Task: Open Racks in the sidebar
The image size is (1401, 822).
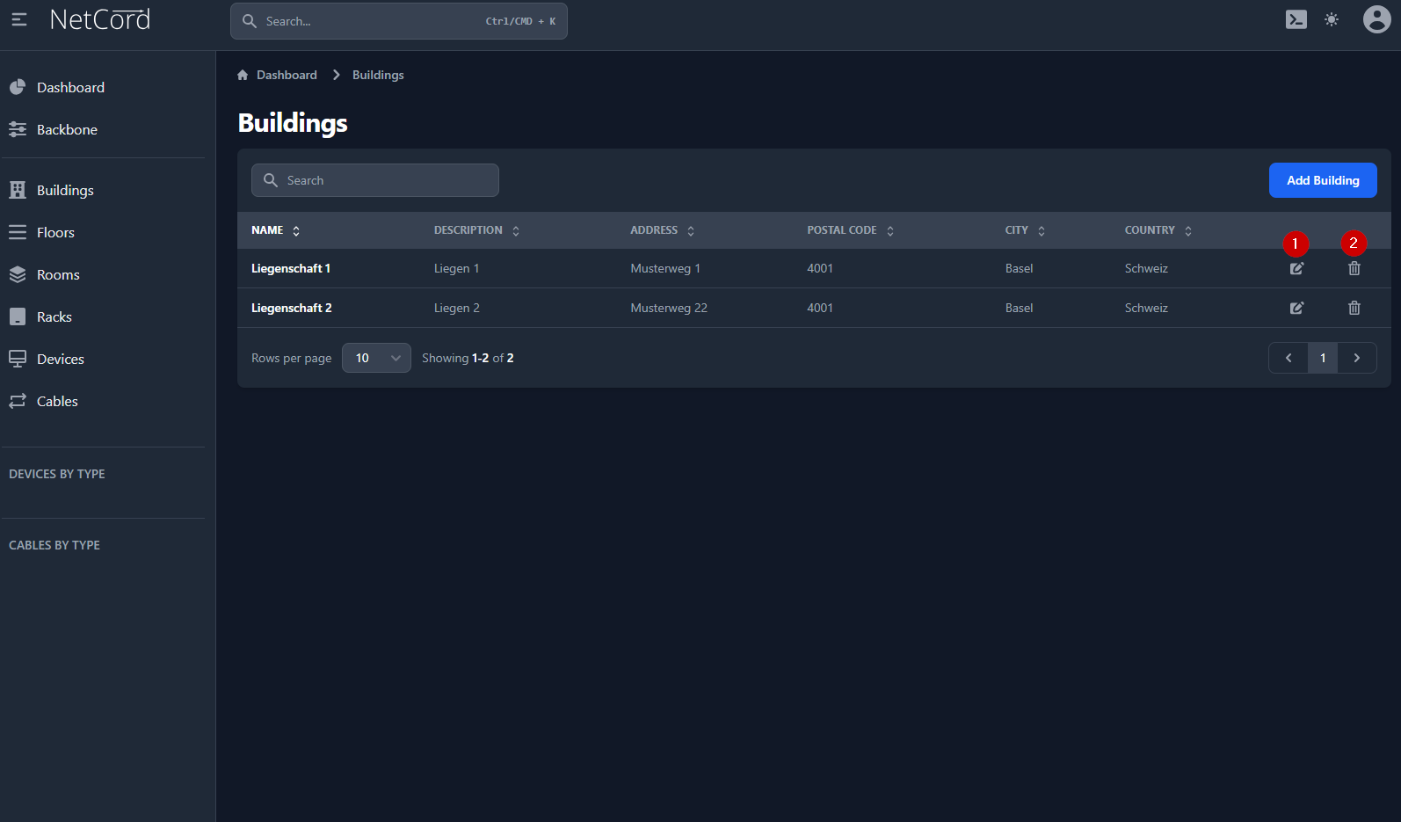Action: point(54,317)
